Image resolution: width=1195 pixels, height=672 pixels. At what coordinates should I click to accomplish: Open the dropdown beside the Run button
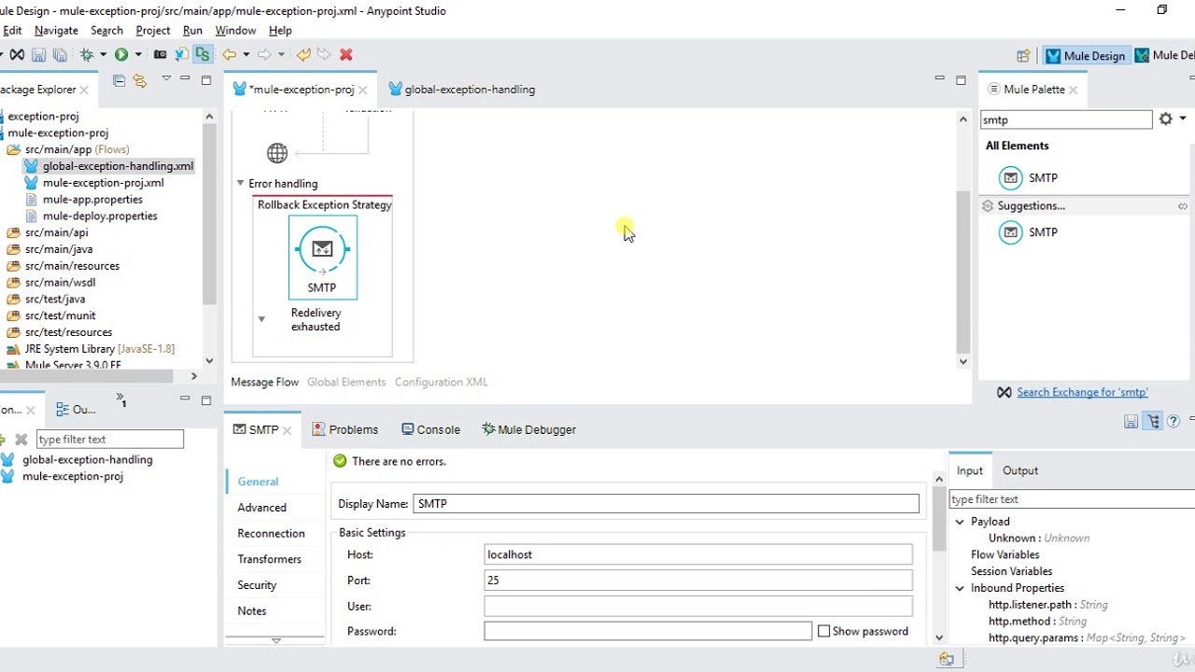138,55
